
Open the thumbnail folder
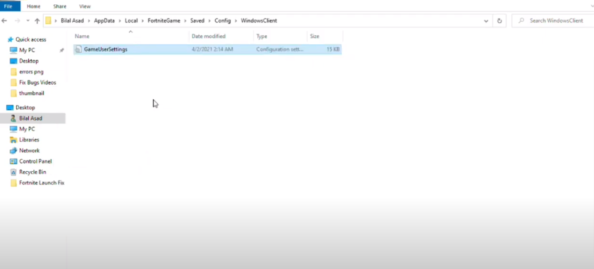click(32, 93)
